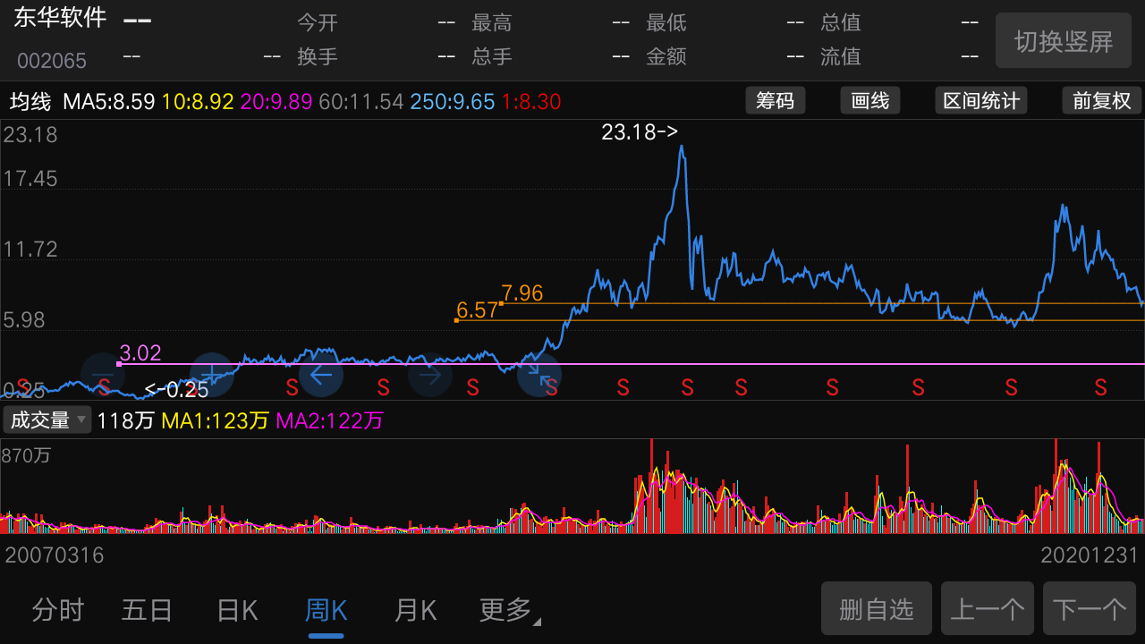
Task: Open the 筹码 chip distribution
Action: click(x=776, y=100)
